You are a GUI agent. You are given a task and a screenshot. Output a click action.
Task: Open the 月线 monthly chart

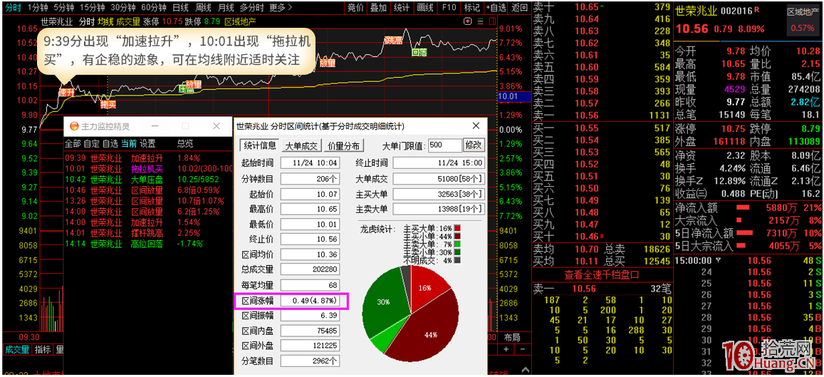pyautogui.click(x=226, y=7)
